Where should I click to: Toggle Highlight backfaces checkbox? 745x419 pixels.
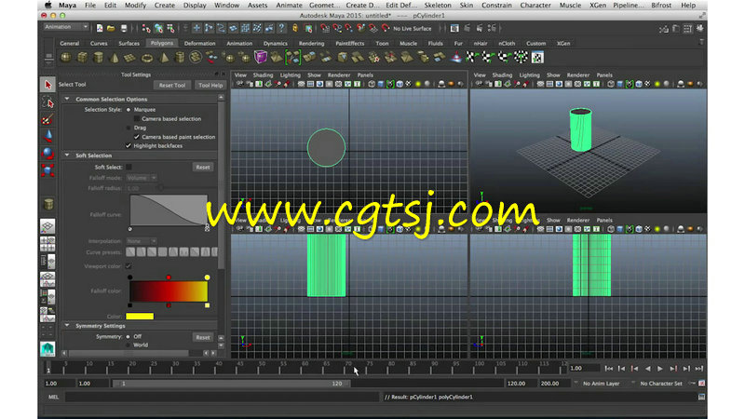click(x=129, y=146)
